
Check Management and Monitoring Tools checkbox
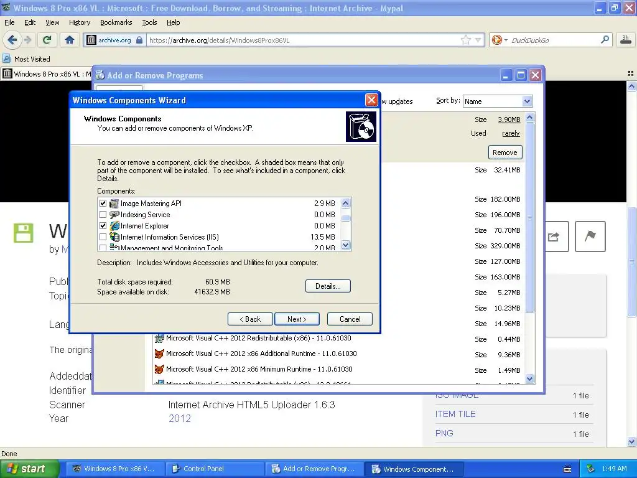coord(103,248)
